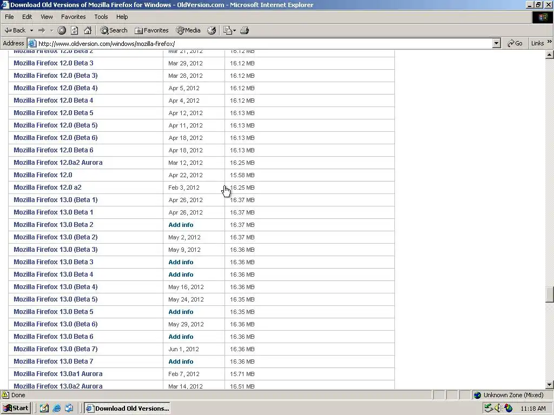The height and width of the screenshot is (415, 554).
Task: Open the File menu
Action: click(x=9, y=17)
